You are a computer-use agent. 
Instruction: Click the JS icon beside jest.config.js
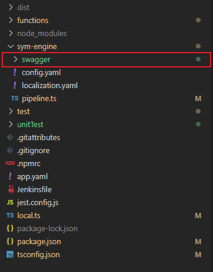coord(10,202)
